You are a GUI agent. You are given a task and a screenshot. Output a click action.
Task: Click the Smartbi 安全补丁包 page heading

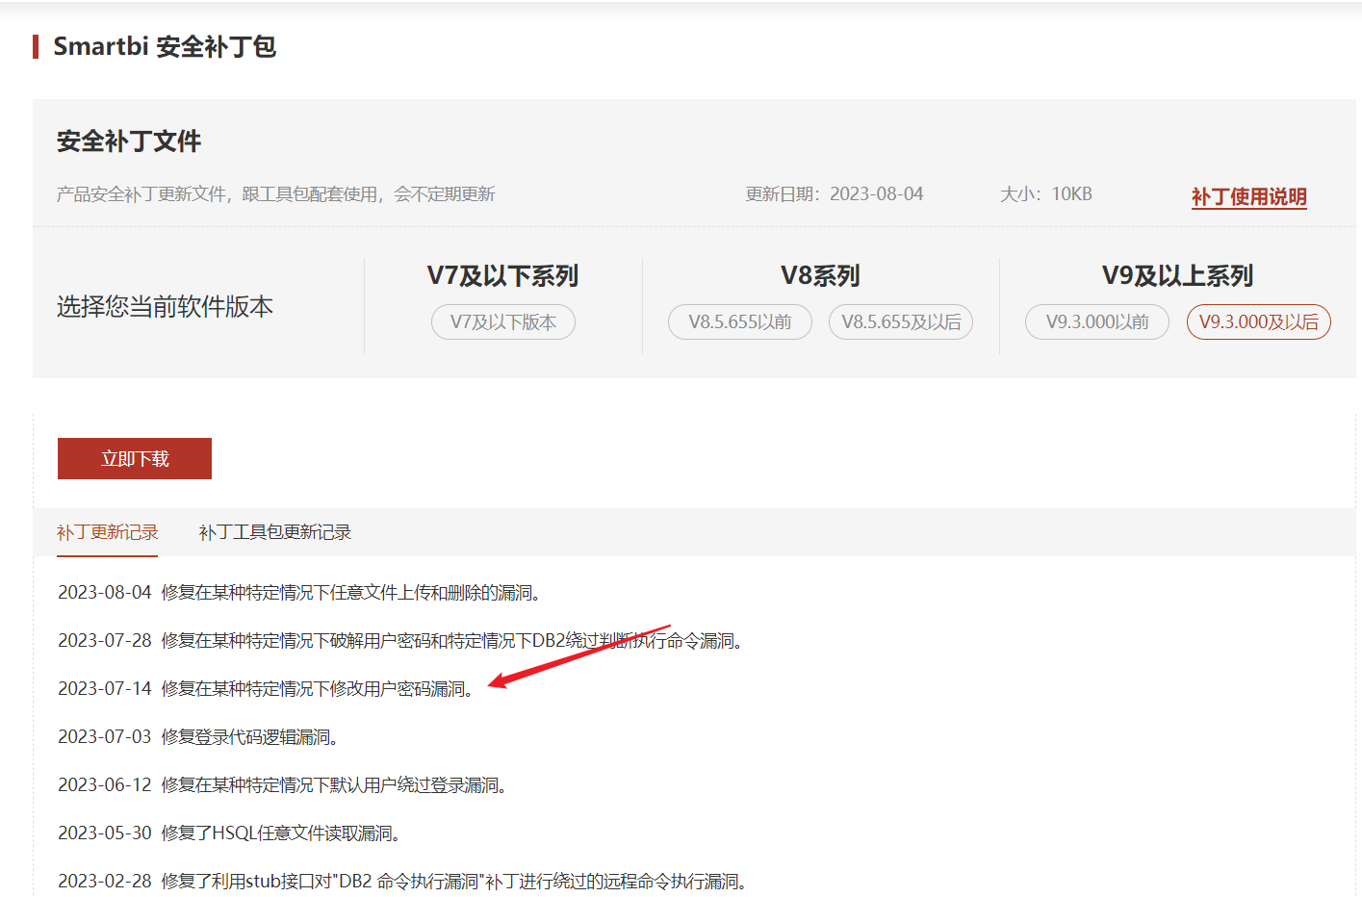(165, 46)
